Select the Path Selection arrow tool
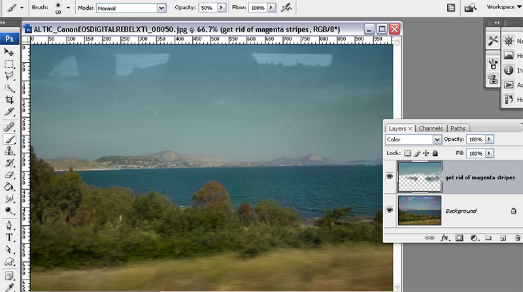Image resolution: width=523 pixels, height=292 pixels. [x=9, y=249]
